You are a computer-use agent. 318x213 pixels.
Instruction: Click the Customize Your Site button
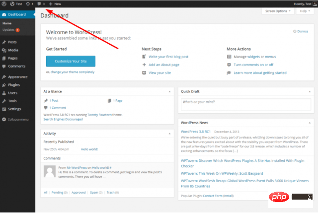(71, 61)
